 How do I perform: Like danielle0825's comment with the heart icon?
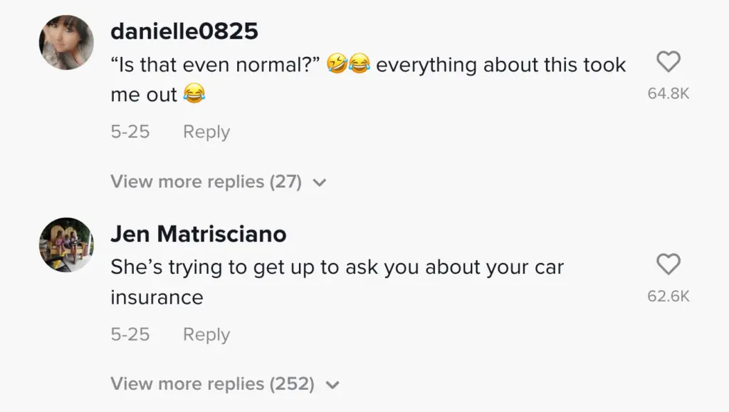coord(668,63)
